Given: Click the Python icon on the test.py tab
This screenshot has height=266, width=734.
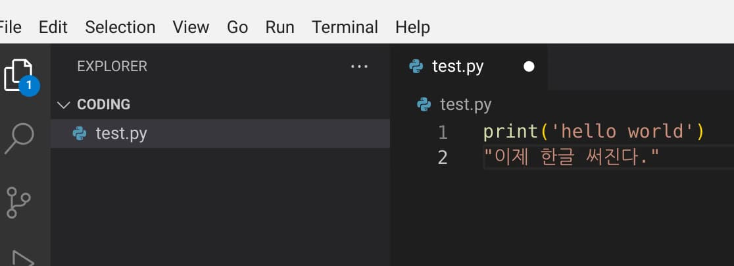Looking at the screenshot, I should pos(416,66).
